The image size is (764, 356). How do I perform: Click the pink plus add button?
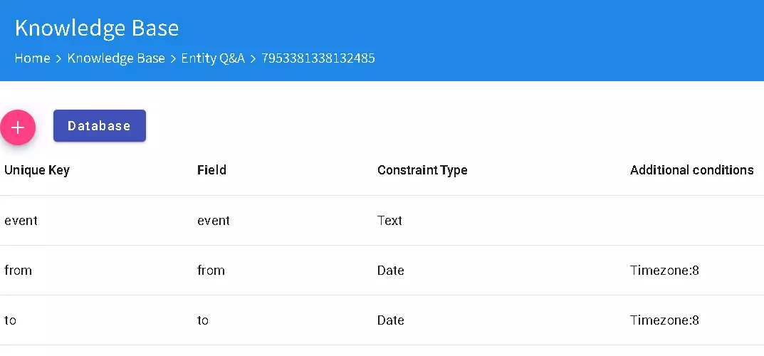tap(18, 127)
